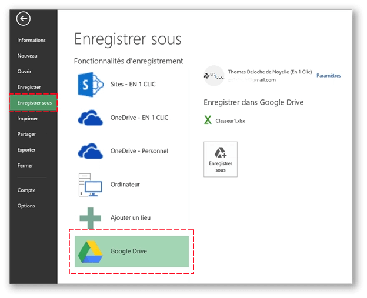Select Partager in the sidebar
Image resolution: width=367 pixels, height=298 pixels.
tap(26, 134)
